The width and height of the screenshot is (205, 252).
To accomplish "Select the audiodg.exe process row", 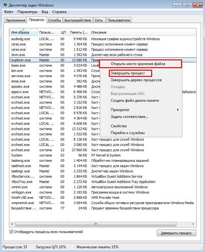I will click(x=103, y=39).
